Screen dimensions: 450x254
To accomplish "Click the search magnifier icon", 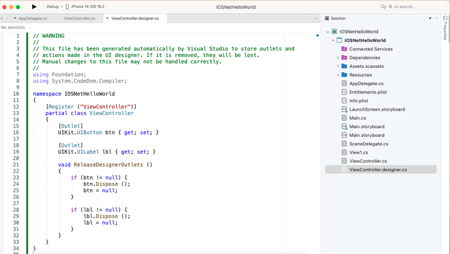I will point(384,7).
